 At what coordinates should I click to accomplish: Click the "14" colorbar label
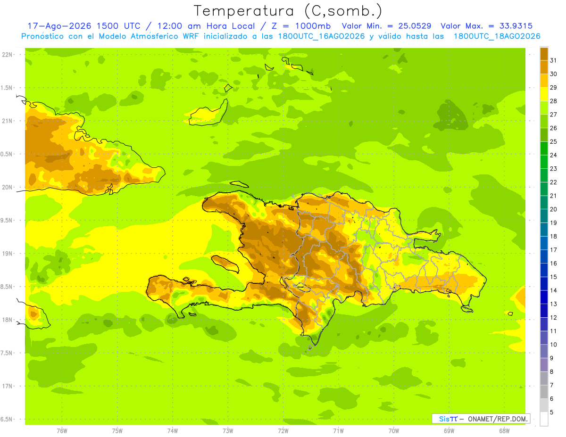(x=554, y=290)
